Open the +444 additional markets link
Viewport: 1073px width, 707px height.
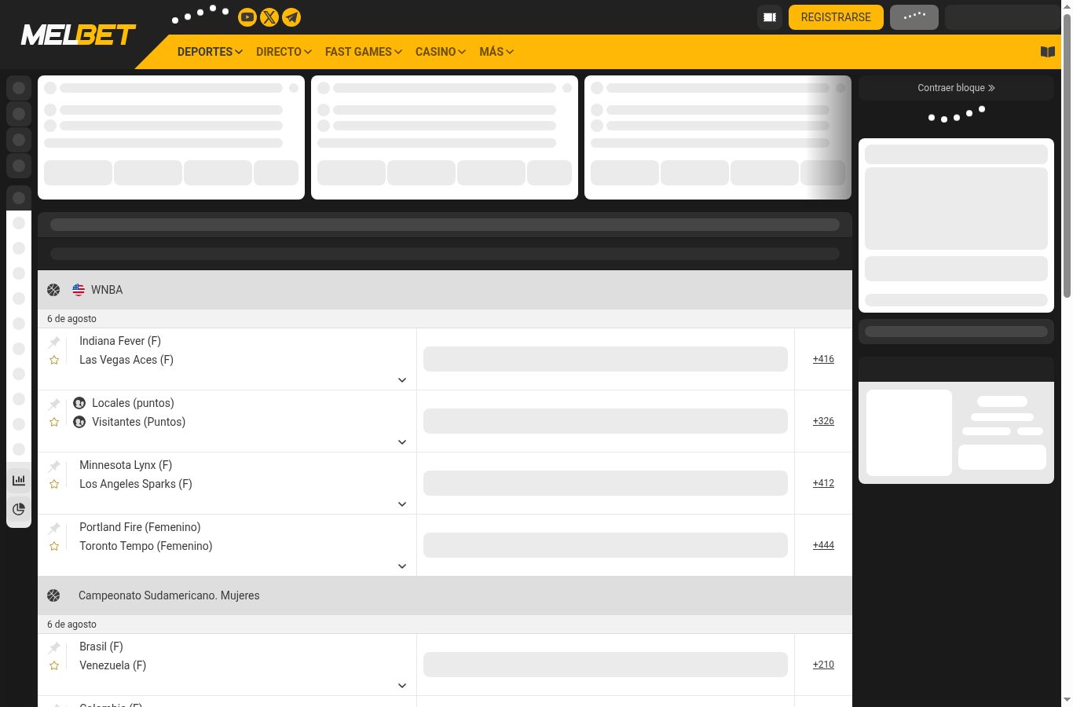click(x=823, y=545)
